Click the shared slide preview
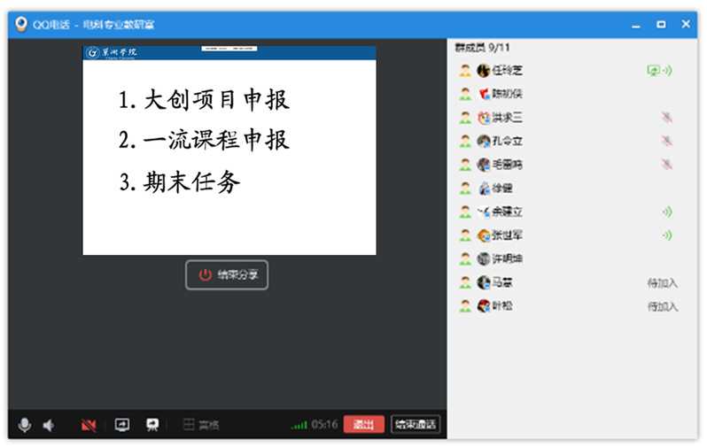The width and height of the screenshot is (707, 447). point(229,150)
